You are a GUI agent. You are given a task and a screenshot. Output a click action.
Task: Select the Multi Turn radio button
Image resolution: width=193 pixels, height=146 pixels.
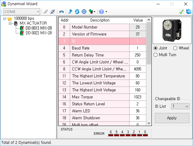click(x=156, y=55)
